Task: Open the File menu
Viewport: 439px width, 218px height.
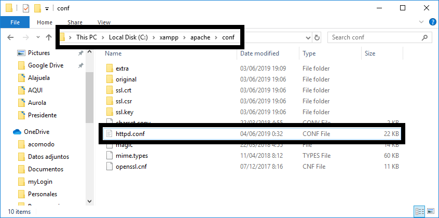Action: [x=15, y=22]
